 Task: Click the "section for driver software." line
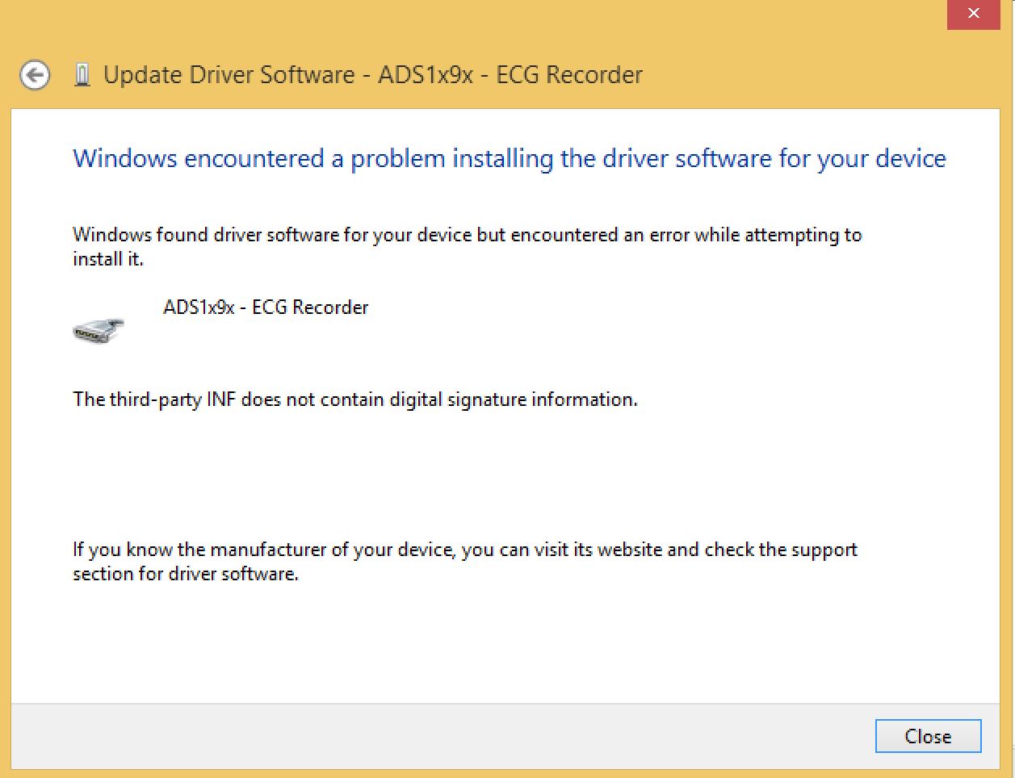pyautogui.click(x=185, y=574)
